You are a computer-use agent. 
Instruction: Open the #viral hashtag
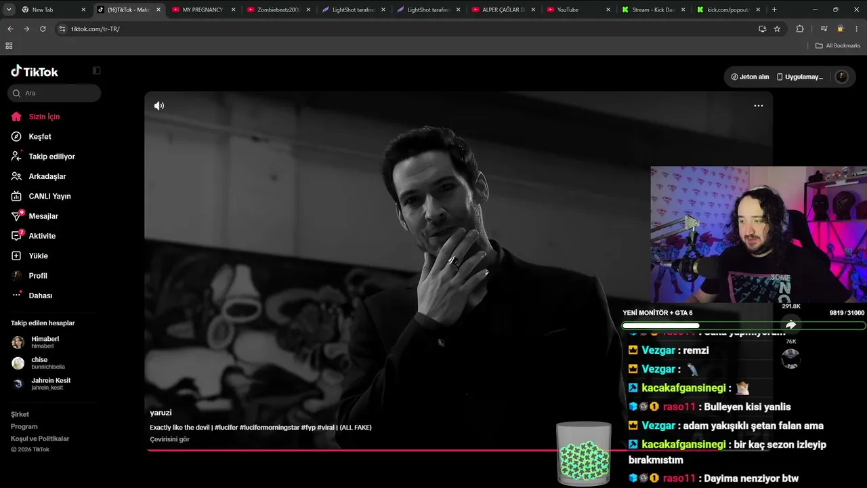coord(326,428)
